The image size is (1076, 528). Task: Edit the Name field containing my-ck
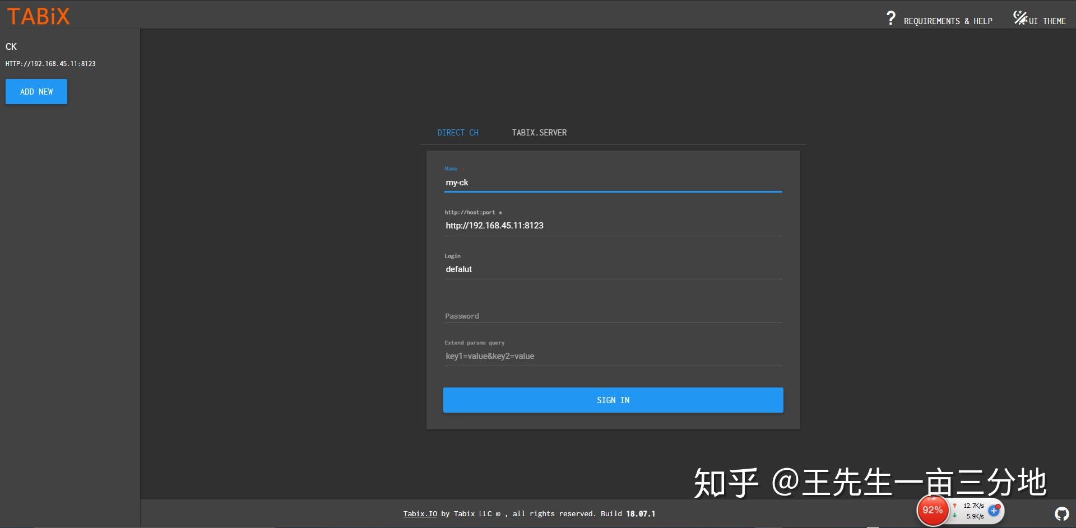tap(613, 183)
